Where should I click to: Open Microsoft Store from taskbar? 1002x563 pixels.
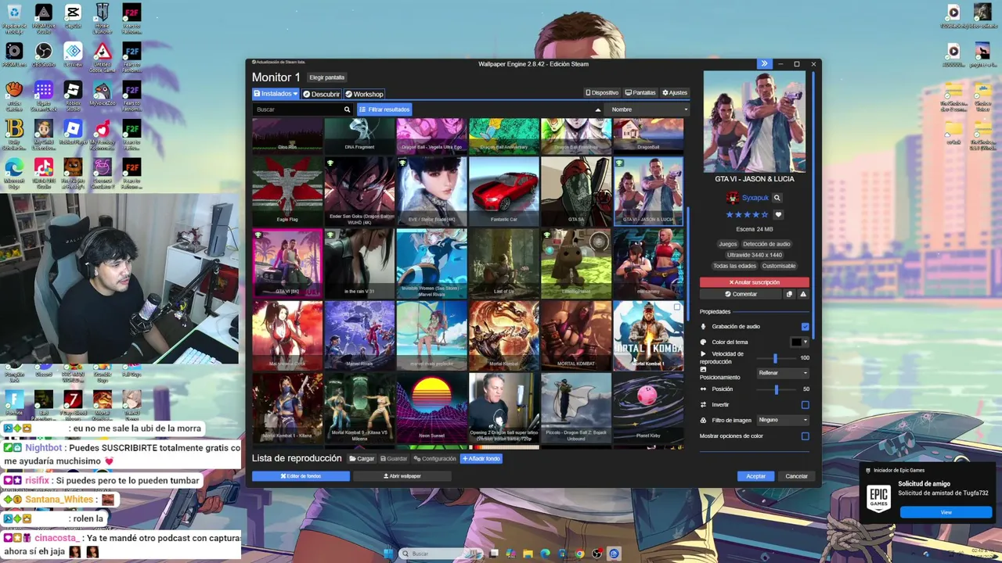coord(562,554)
